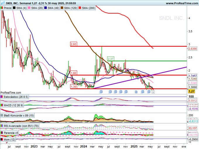Click the 2024 year label on time axis
The image size is (199, 149).
tap(84, 146)
